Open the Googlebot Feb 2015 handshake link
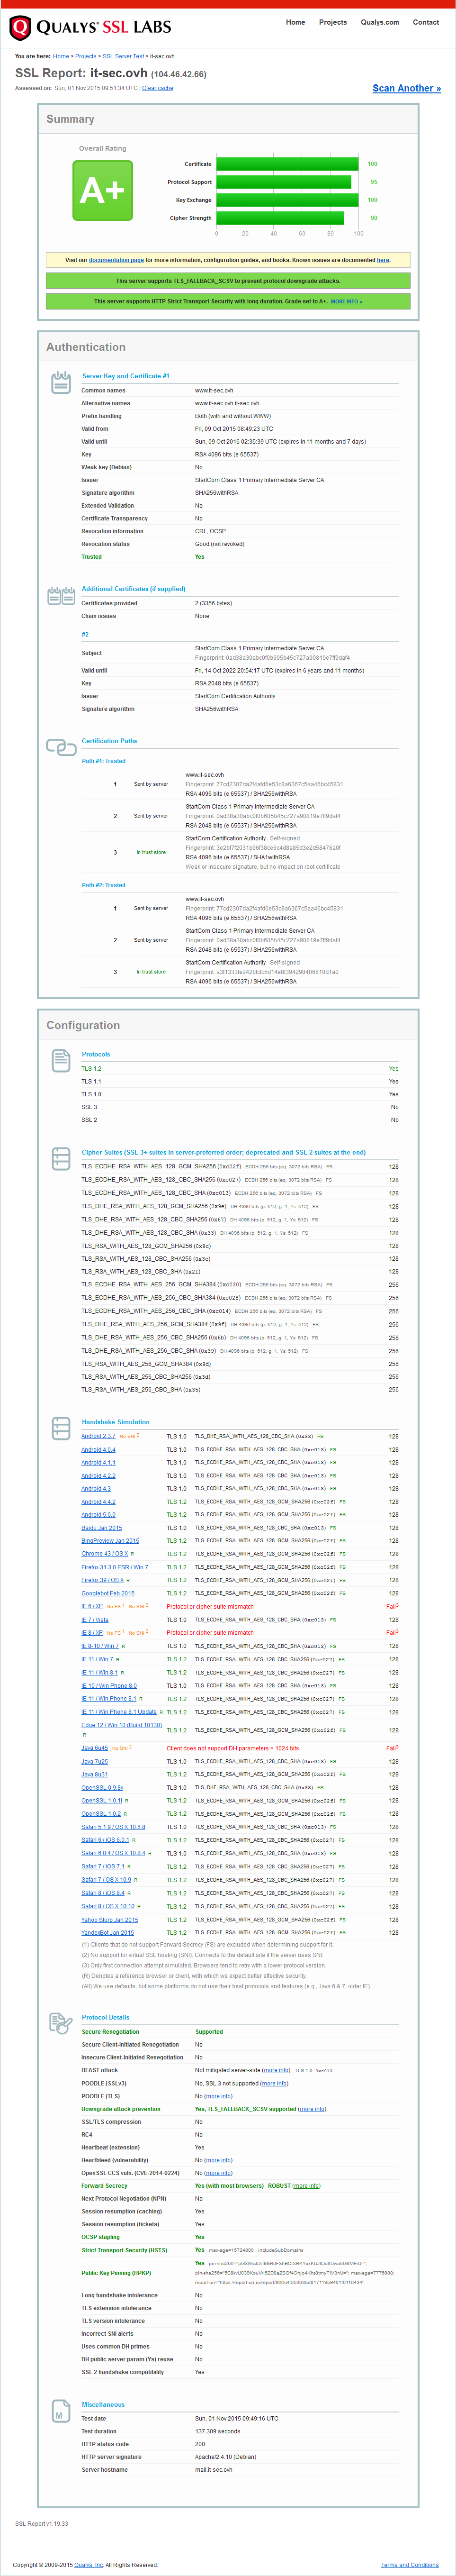The image size is (456, 2576). click(x=107, y=1594)
